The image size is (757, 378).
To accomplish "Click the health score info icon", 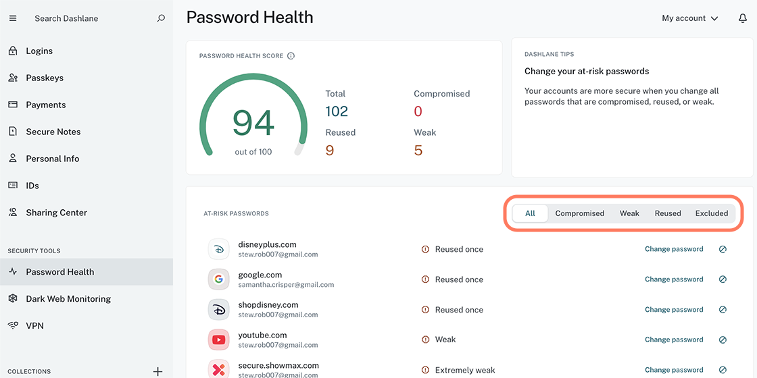I will click(x=291, y=56).
